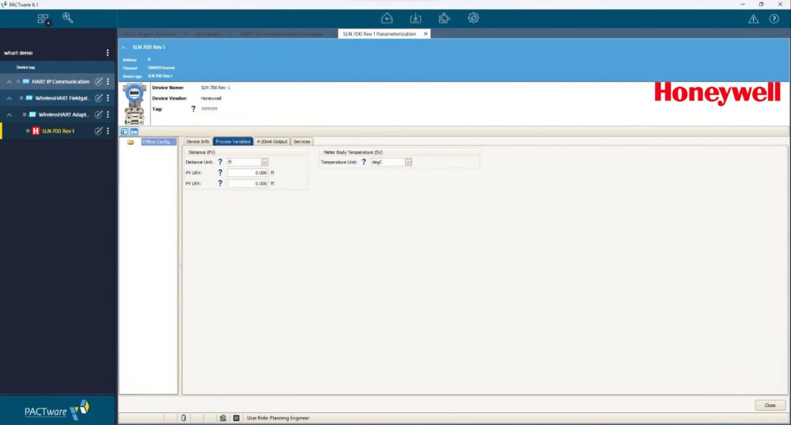Click help icon next to Distance Unit

pyautogui.click(x=220, y=162)
